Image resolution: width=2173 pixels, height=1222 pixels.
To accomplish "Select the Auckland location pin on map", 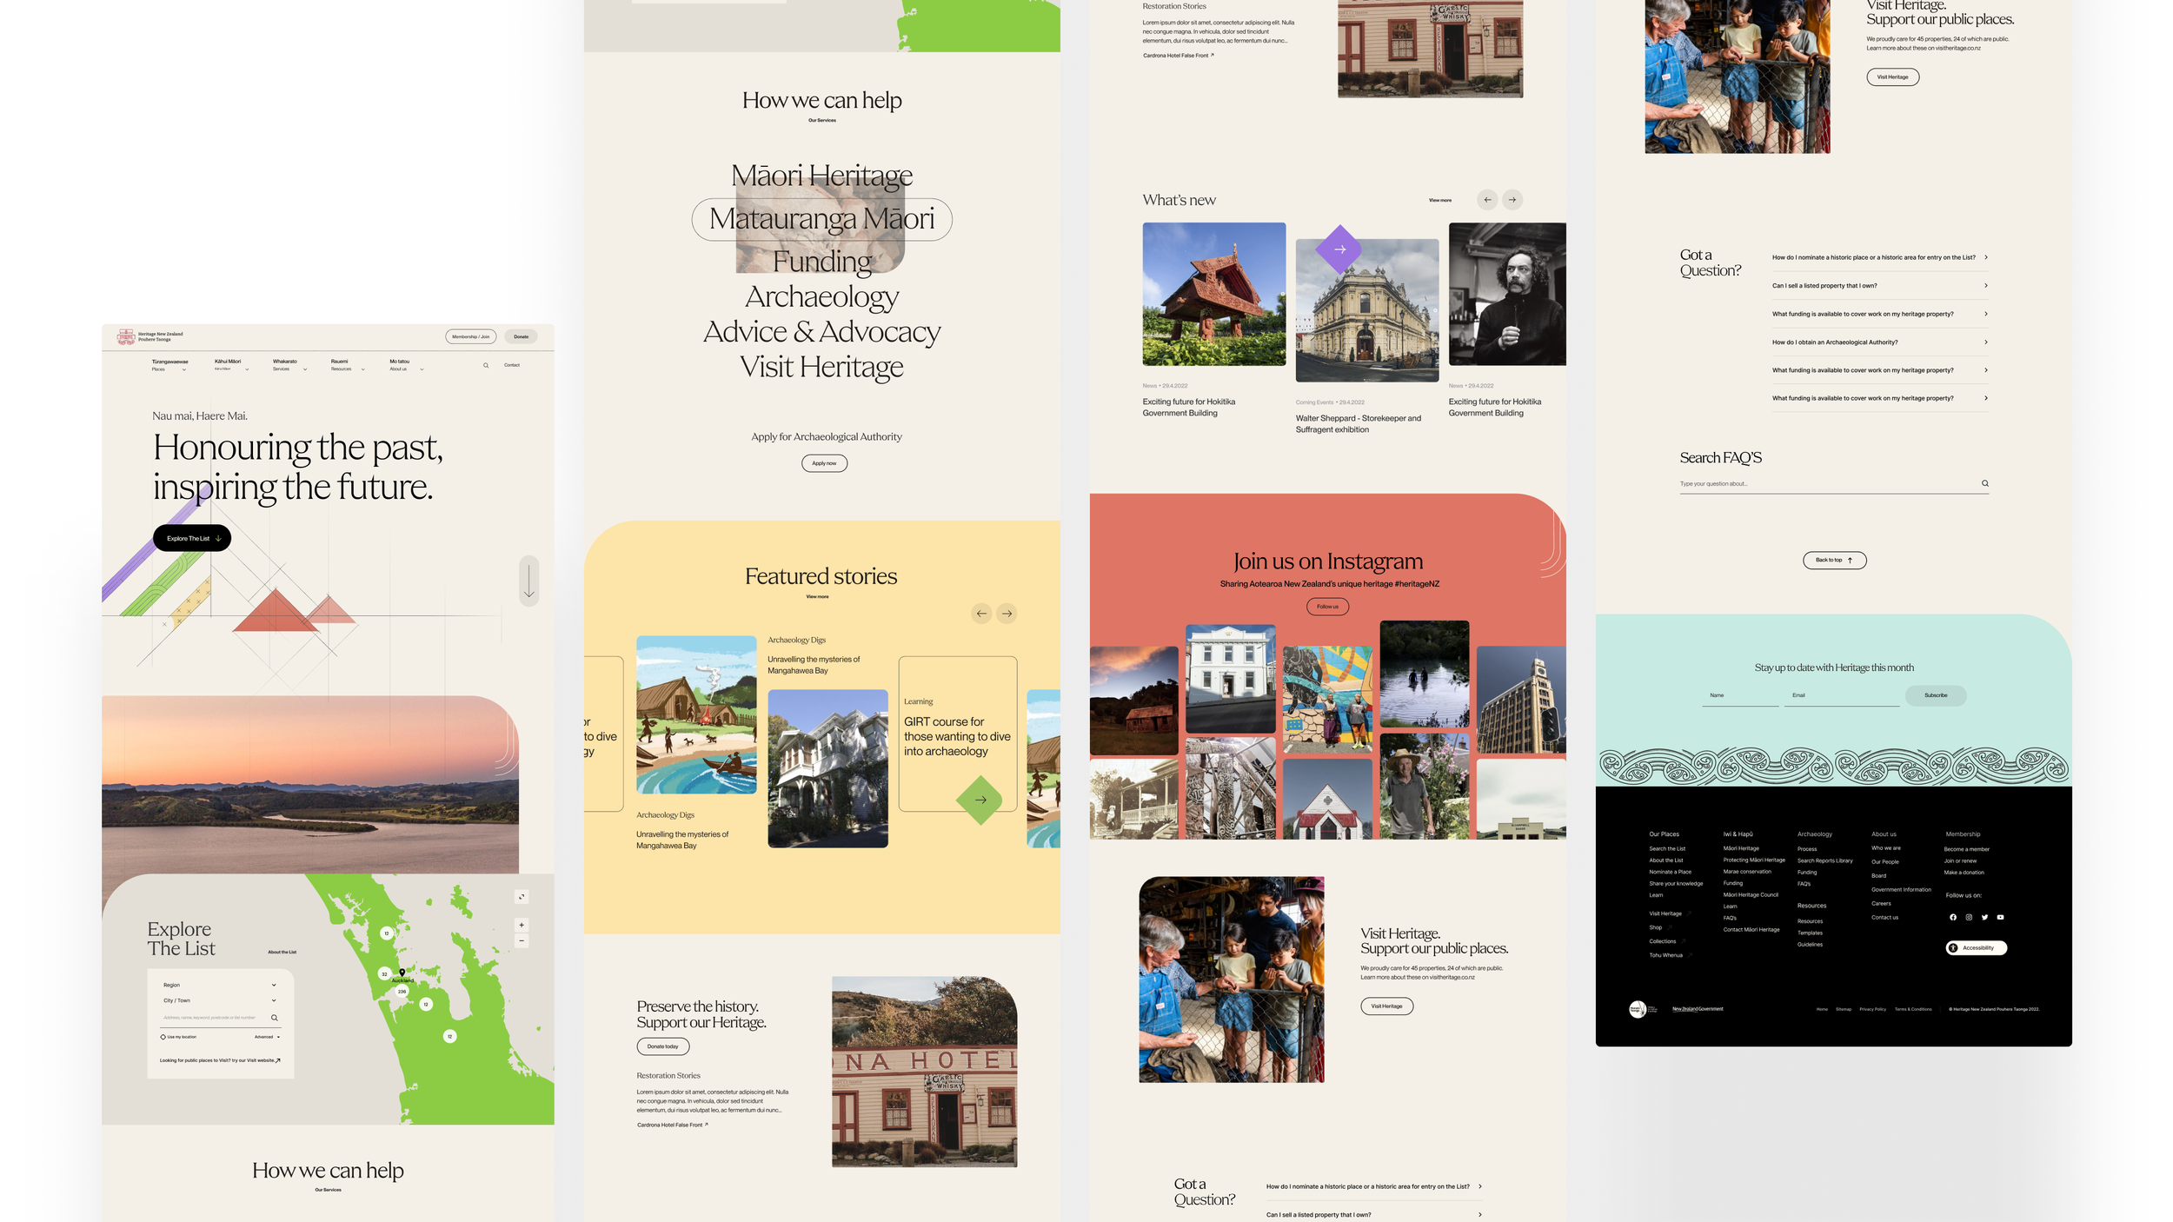I will point(402,973).
